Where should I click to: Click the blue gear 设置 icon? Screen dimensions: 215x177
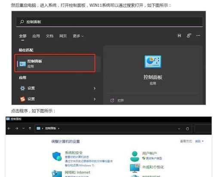[22, 88]
